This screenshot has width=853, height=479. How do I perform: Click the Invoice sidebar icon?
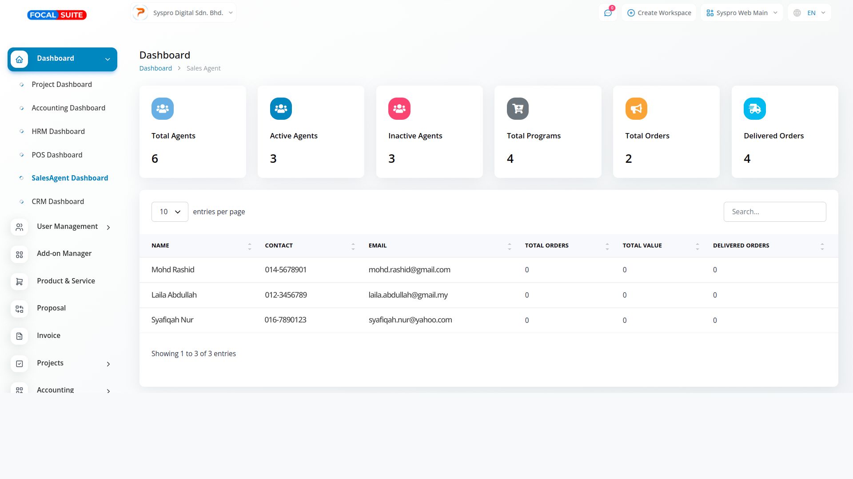(19, 336)
